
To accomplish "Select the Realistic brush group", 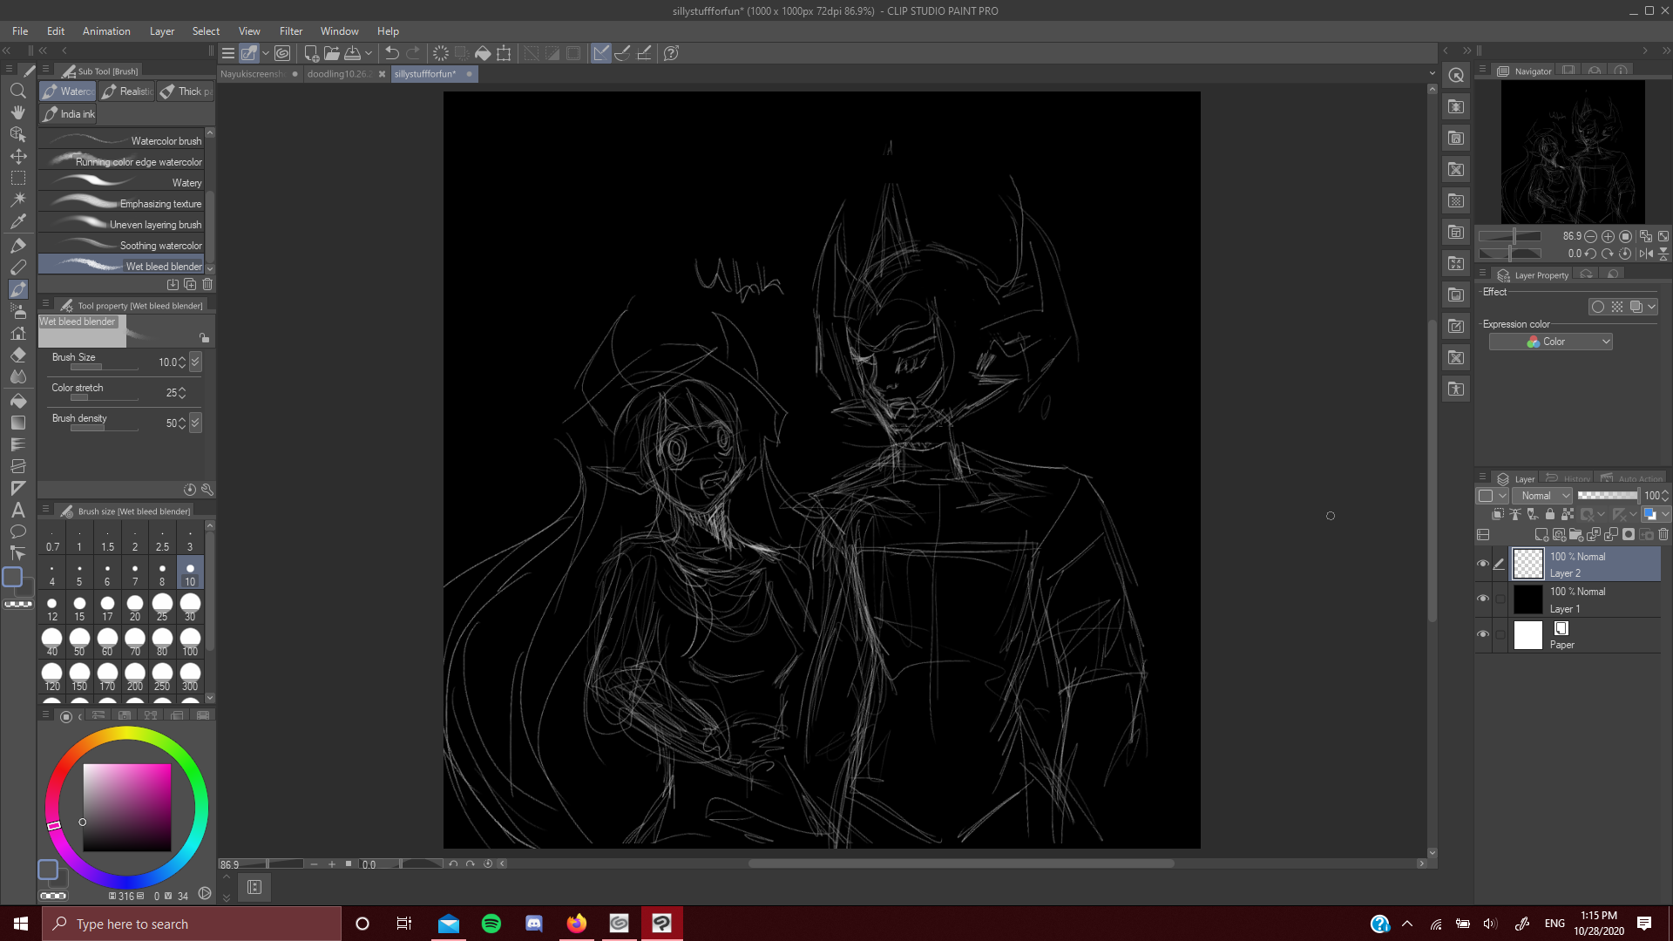I will point(127,91).
